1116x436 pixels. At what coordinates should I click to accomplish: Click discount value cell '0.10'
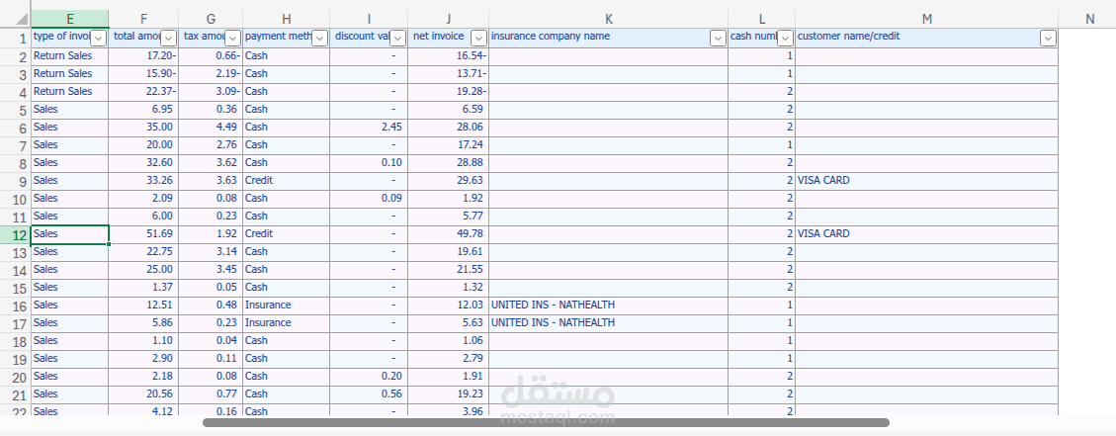point(369,162)
